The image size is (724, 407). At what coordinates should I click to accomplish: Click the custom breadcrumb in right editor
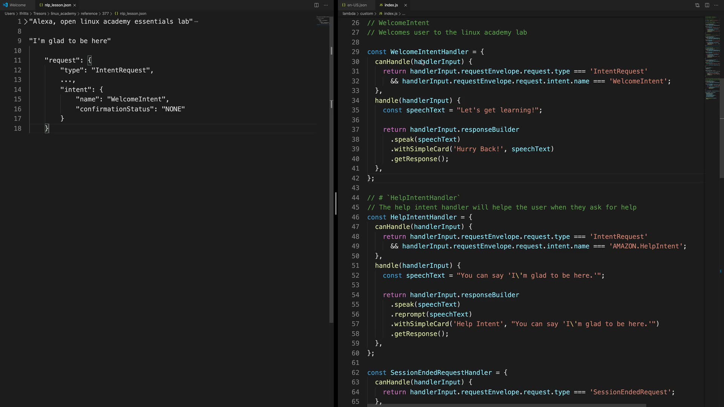tap(366, 14)
